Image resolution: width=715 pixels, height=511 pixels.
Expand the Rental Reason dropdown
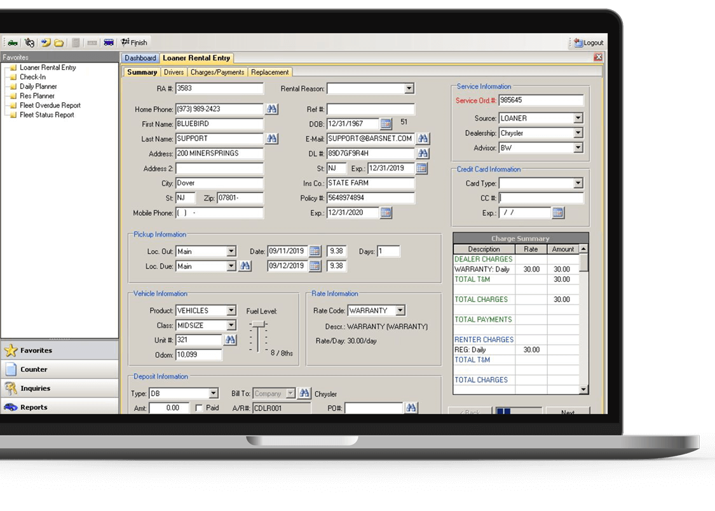click(409, 88)
